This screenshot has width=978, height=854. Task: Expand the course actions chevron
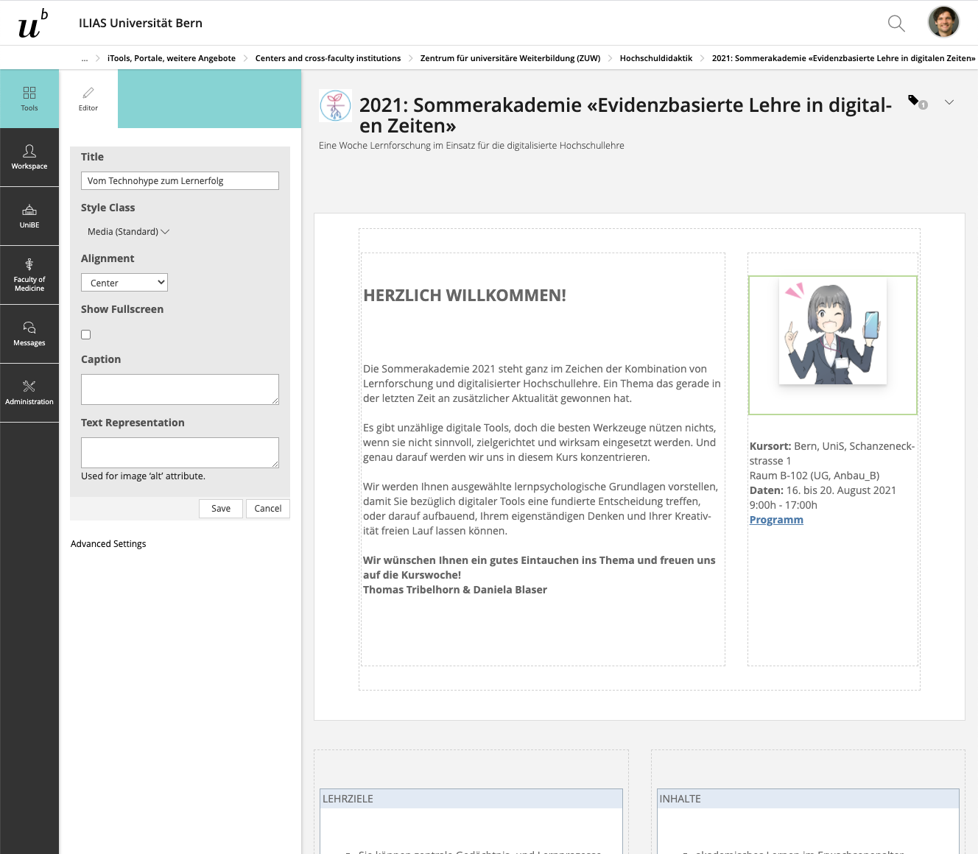[949, 102]
